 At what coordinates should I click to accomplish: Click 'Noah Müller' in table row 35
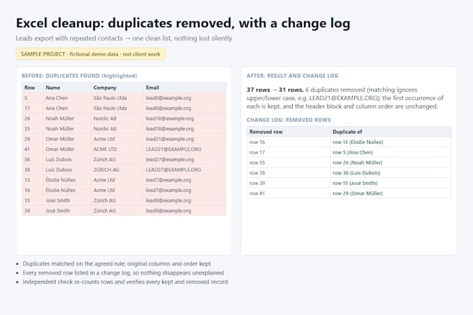60,129
